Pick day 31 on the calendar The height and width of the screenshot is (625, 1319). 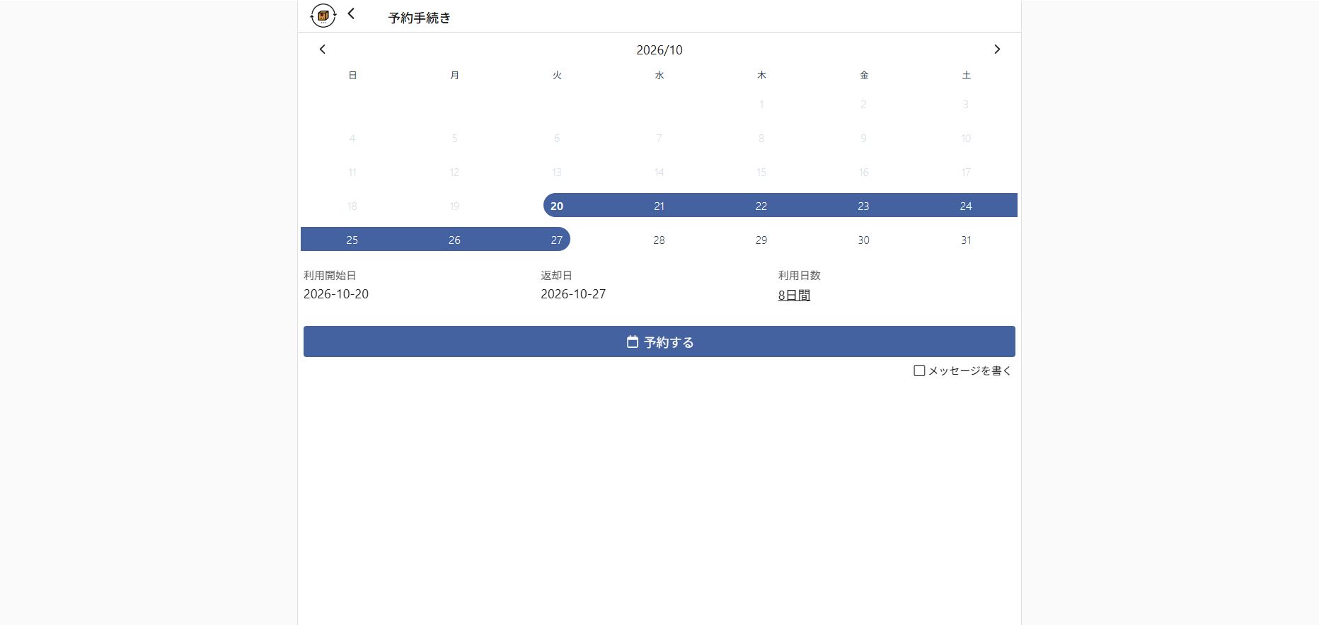click(966, 240)
